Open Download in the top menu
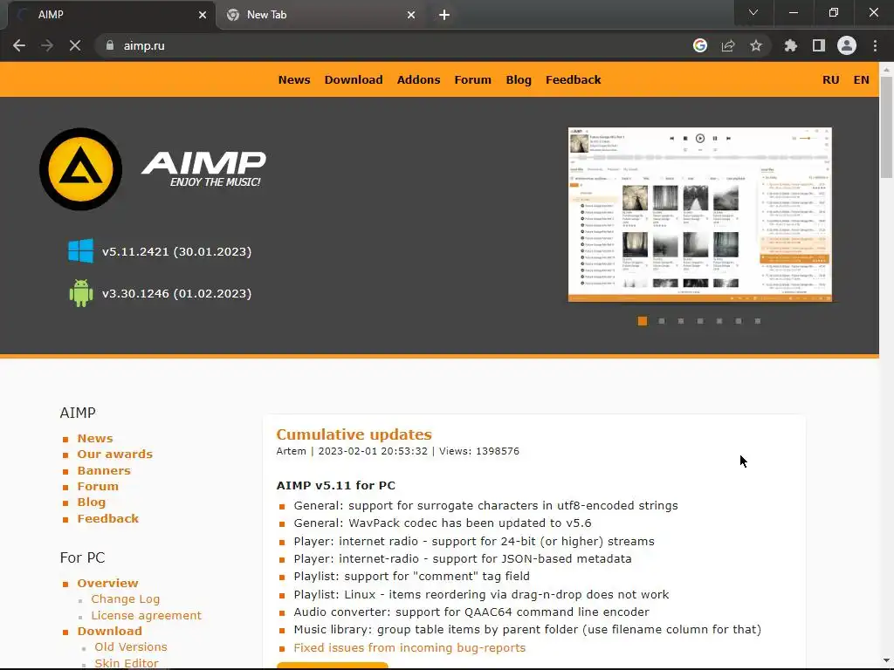The image size is (894, 670). tap(354, 79)
